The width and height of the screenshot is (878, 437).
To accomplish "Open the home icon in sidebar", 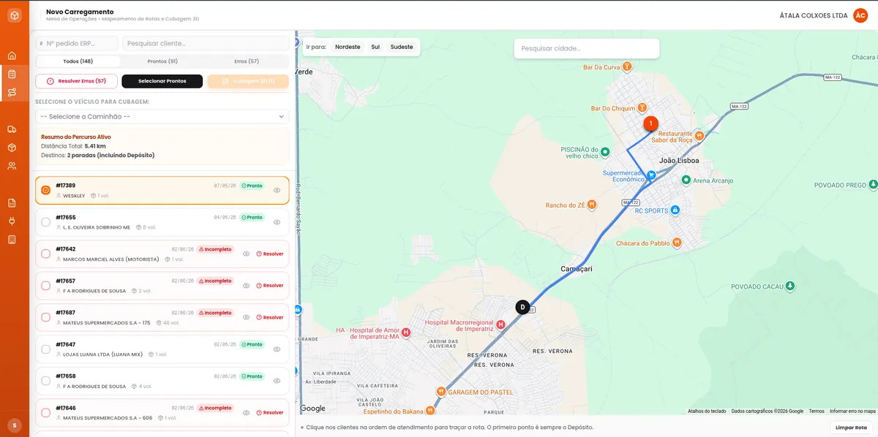I will 12,56.
